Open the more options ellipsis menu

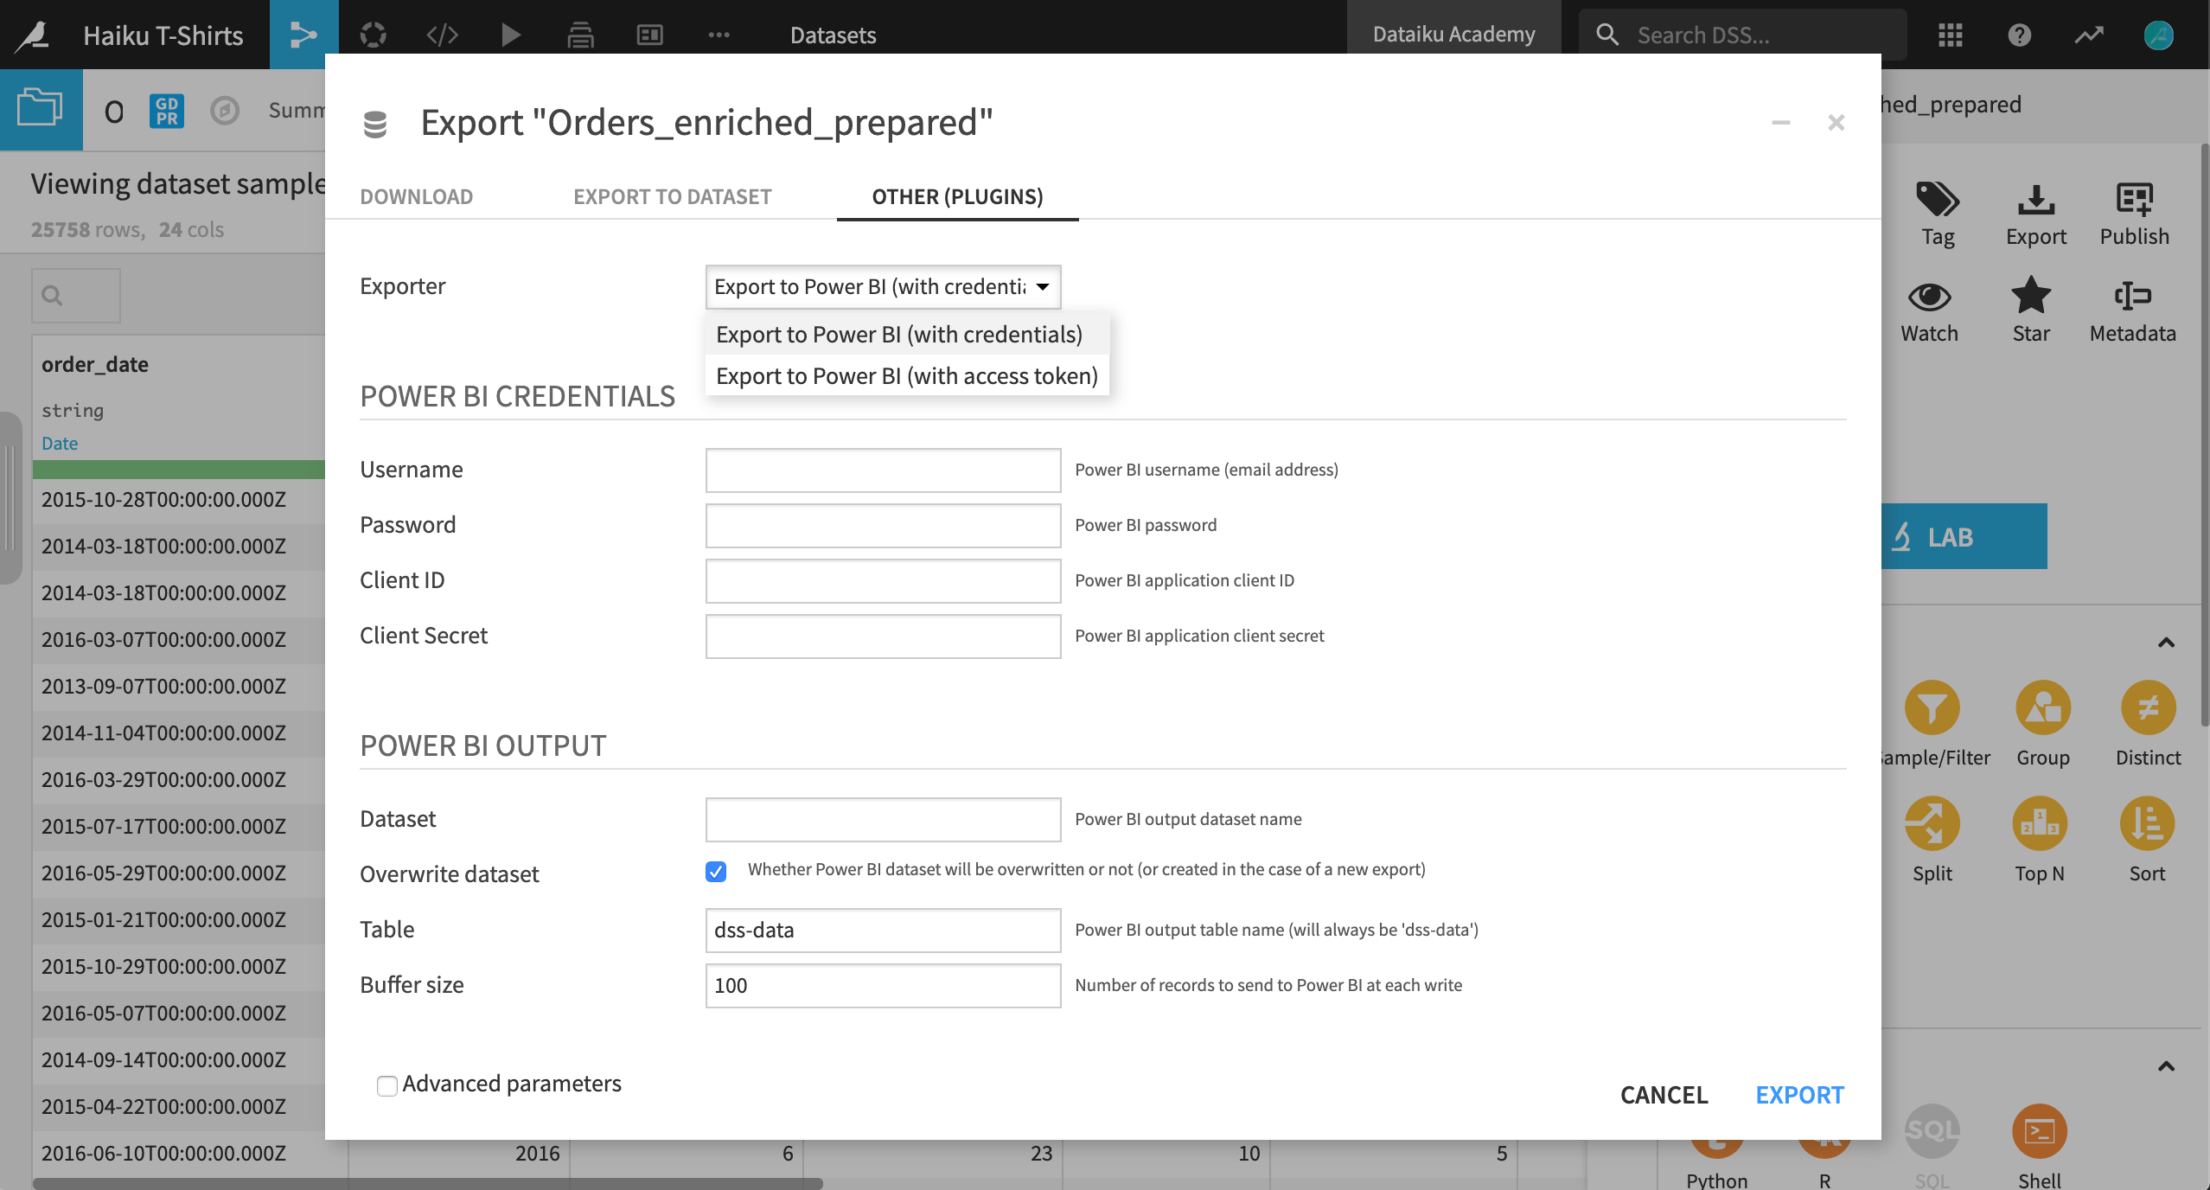tap(719, 35)
